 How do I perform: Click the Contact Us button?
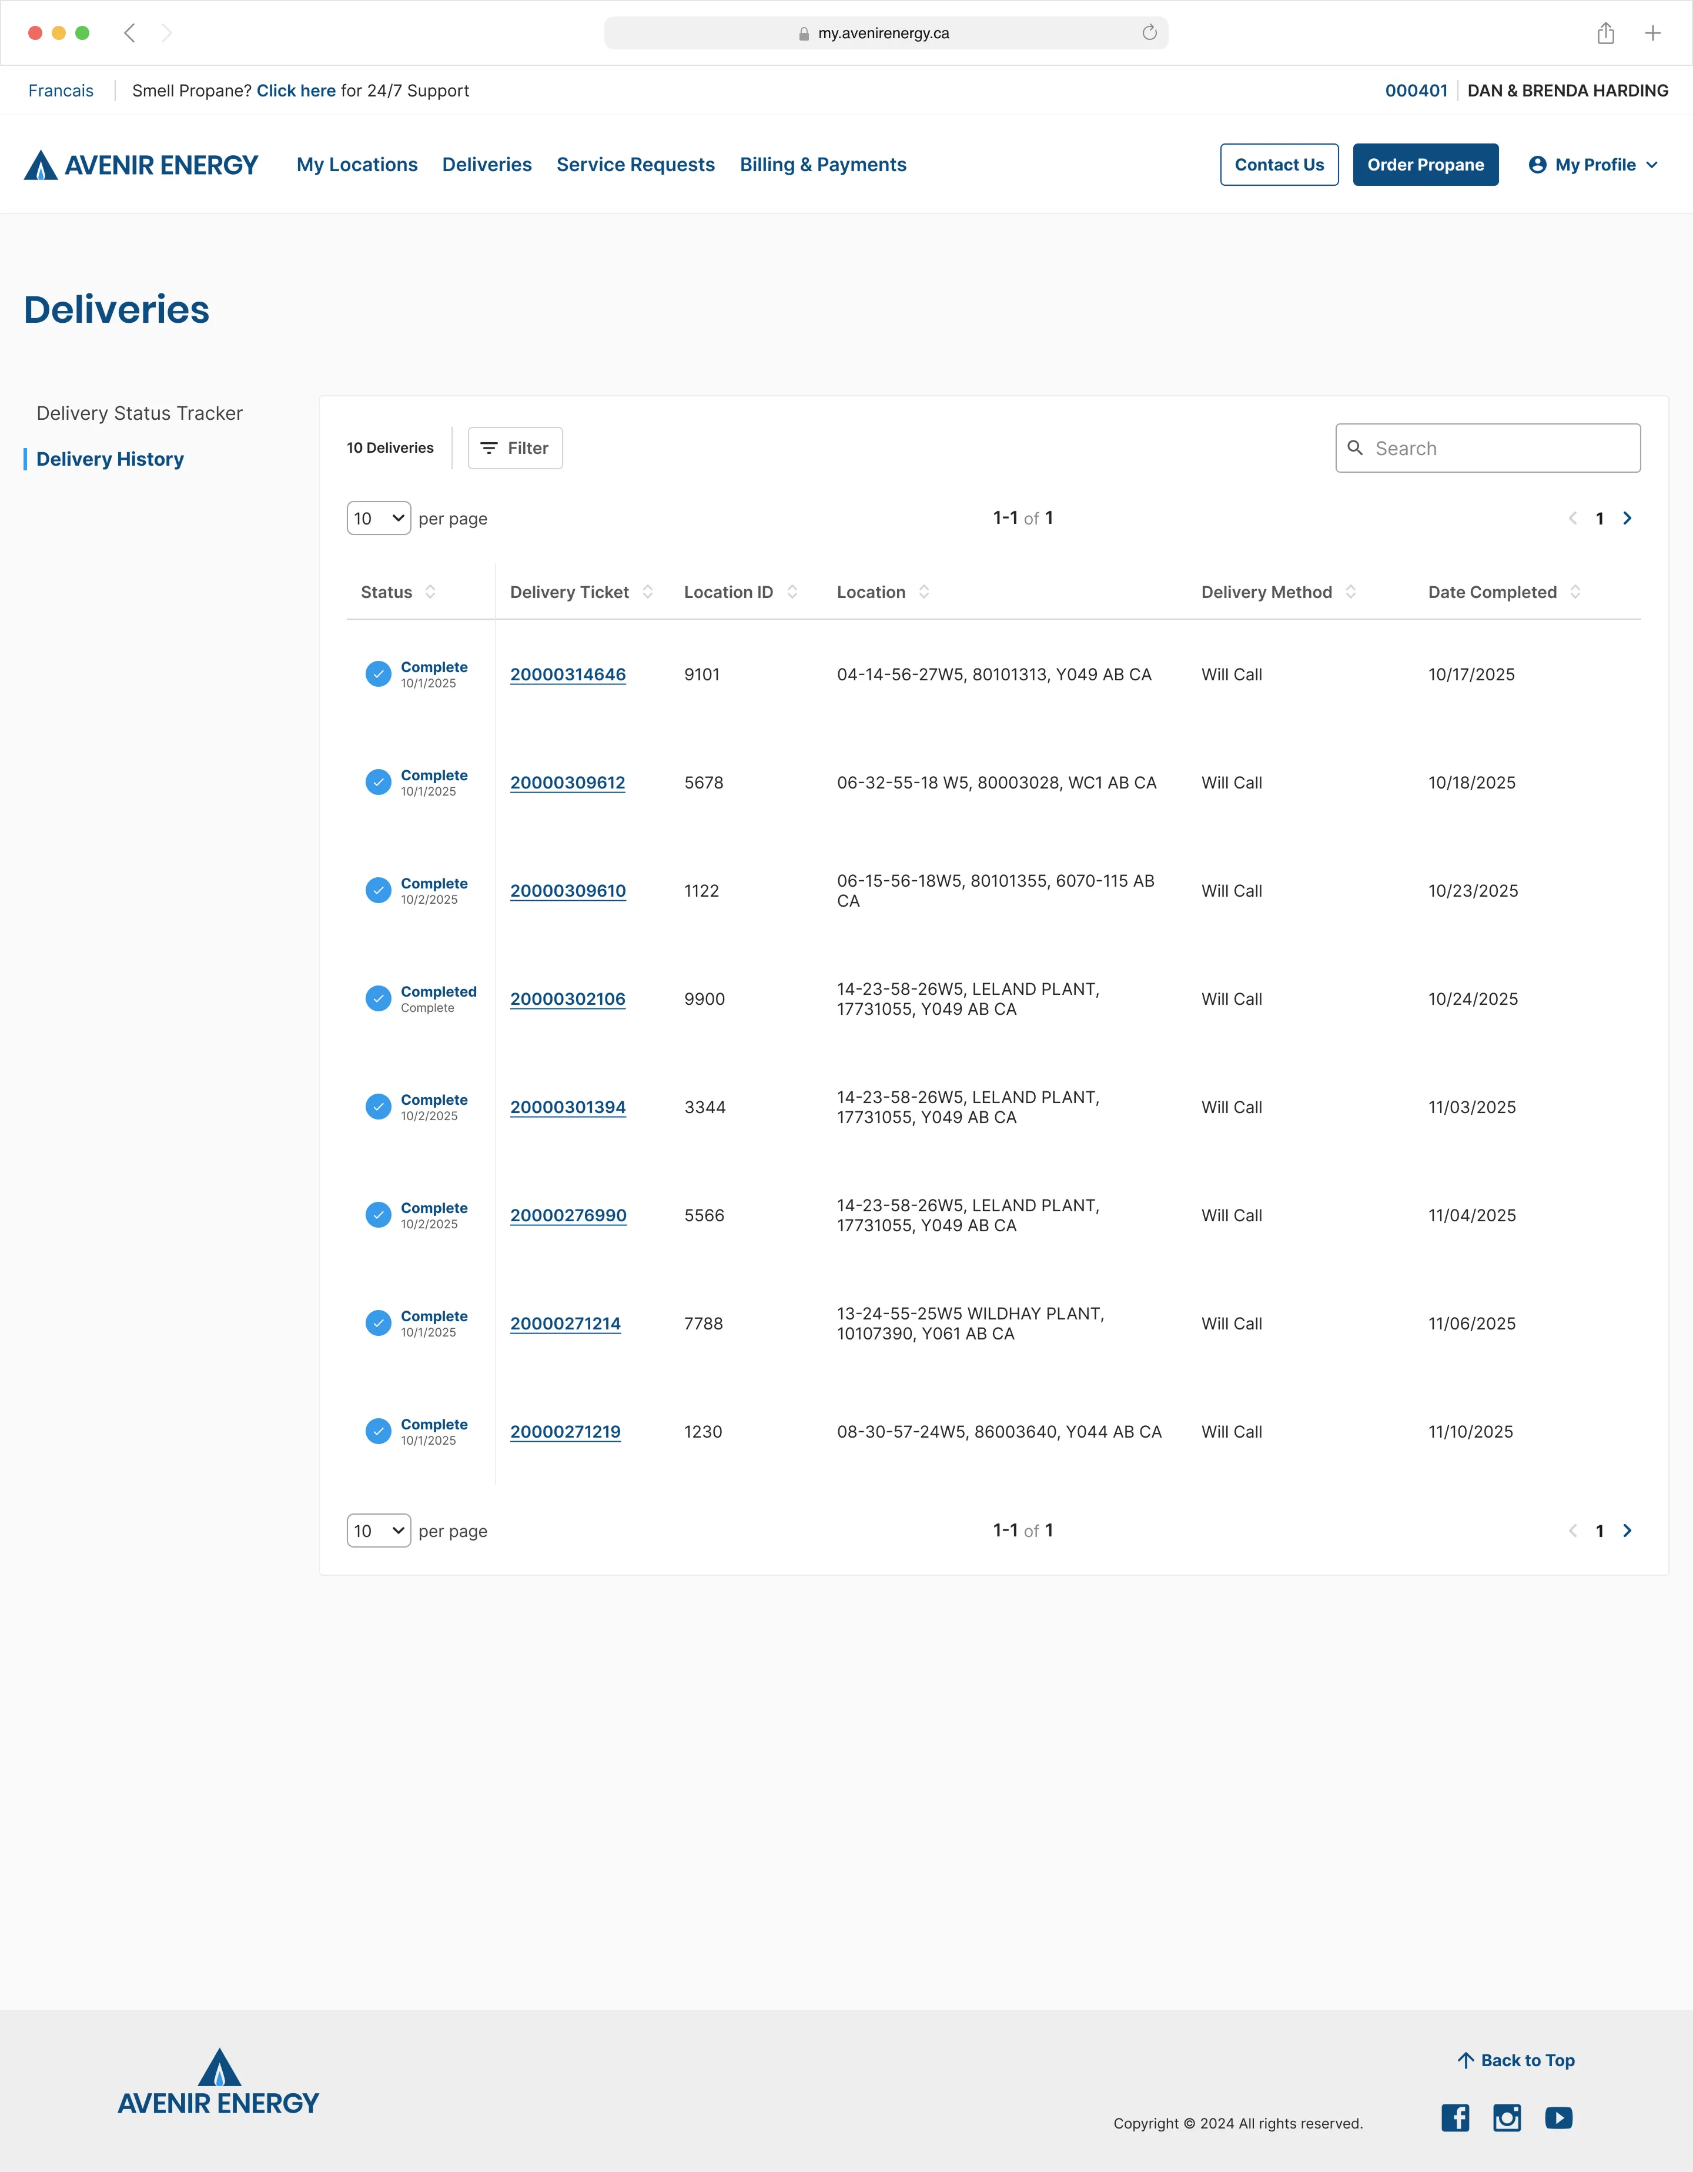point(1279,165)
